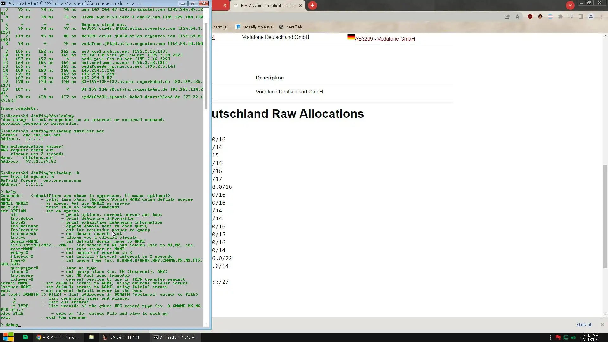Click Show all downloads button
This screenshot has width=608, height=342.
pos(584,325)
